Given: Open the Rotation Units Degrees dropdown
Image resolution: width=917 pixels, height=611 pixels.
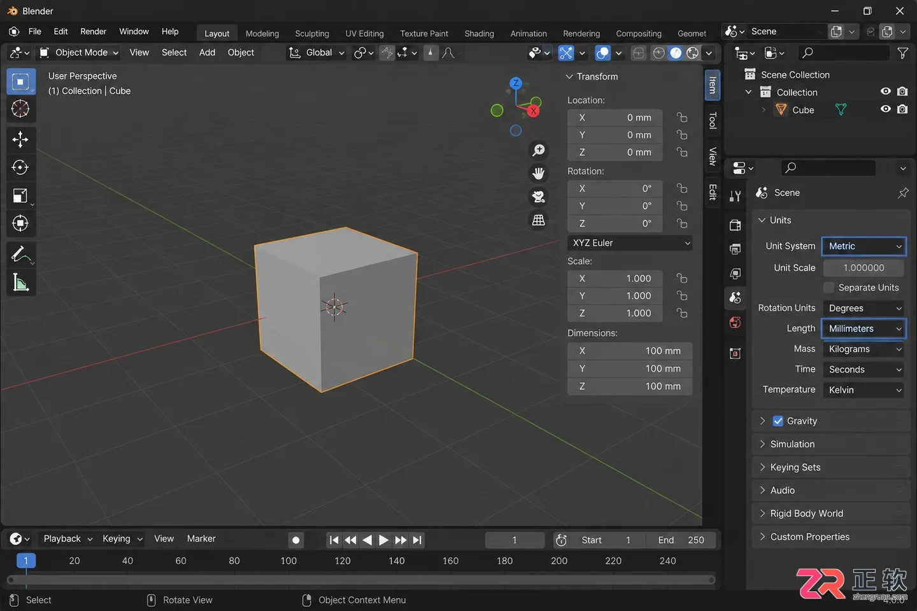Looking at the screenshot, I should point(864,308).
